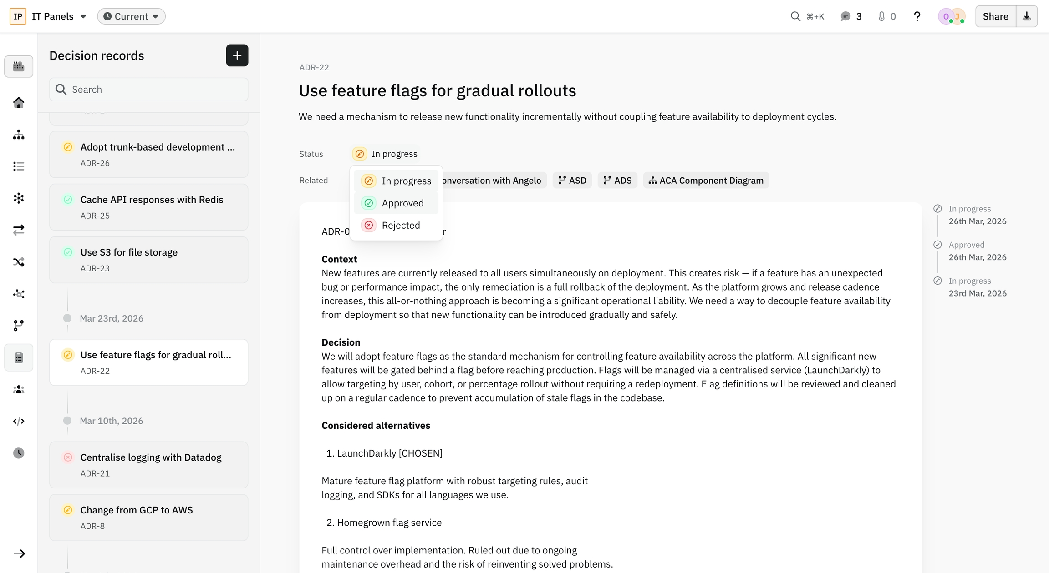The width and height of the screenshot is (1049, 573).
Task: Add a new decision record
Action: (237, 55)
